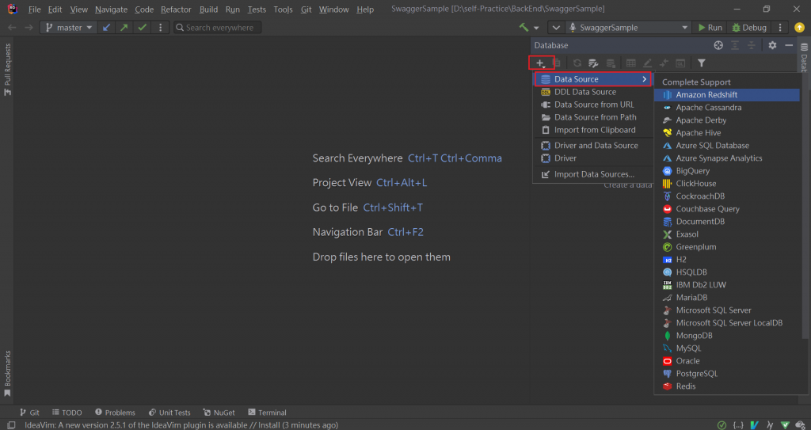Open Database panel gear options

pyautogui.click(x=772, y=46)
